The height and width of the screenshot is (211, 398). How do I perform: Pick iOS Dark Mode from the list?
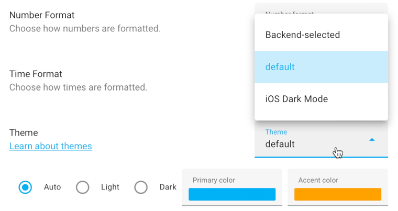click(296, 99)
